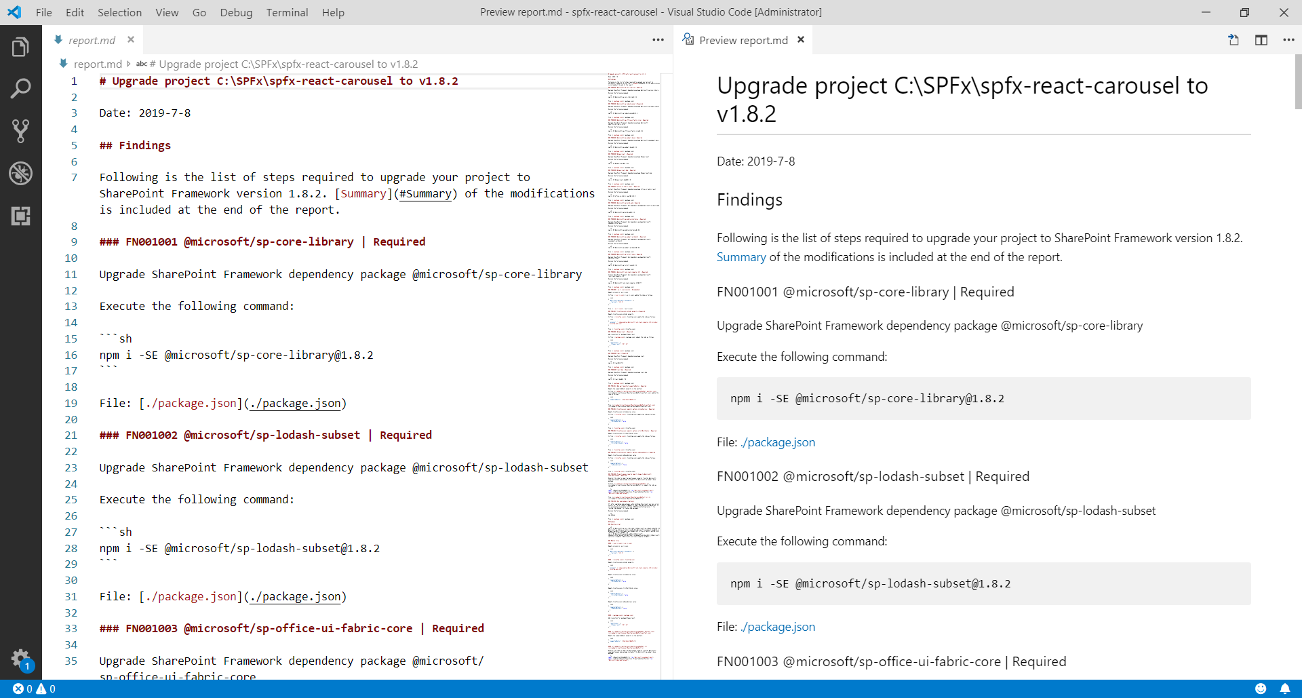The height and width of the screenshot is (698, 1302).
Task: Open the Debug view in activity bar
Action: click(20, 174)
